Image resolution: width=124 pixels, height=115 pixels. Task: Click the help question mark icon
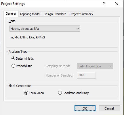[104, 4]
